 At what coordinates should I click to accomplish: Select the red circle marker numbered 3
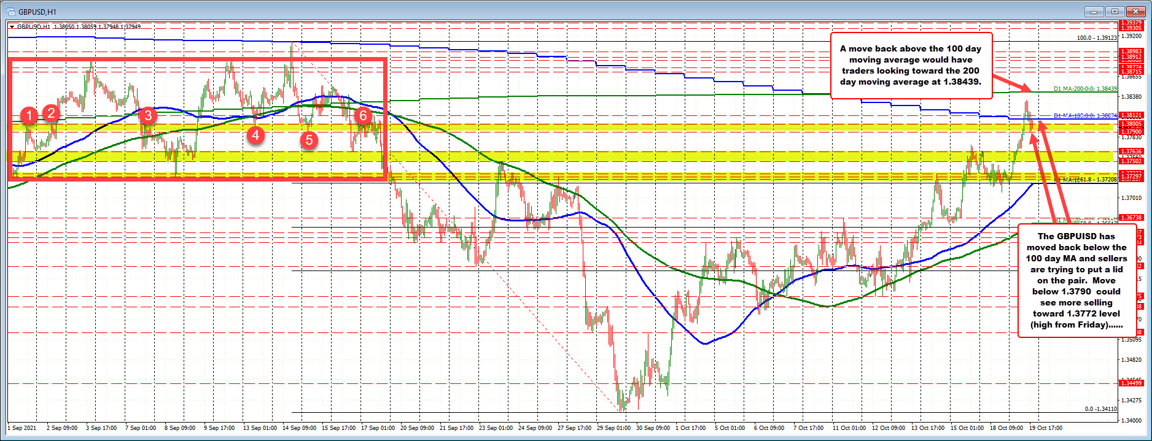pyautogui.click(x=147, y=115)
